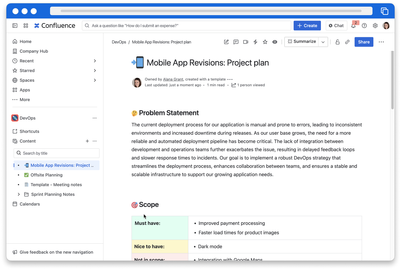
Task: Open the DevOps space
Action: (28, 118)
